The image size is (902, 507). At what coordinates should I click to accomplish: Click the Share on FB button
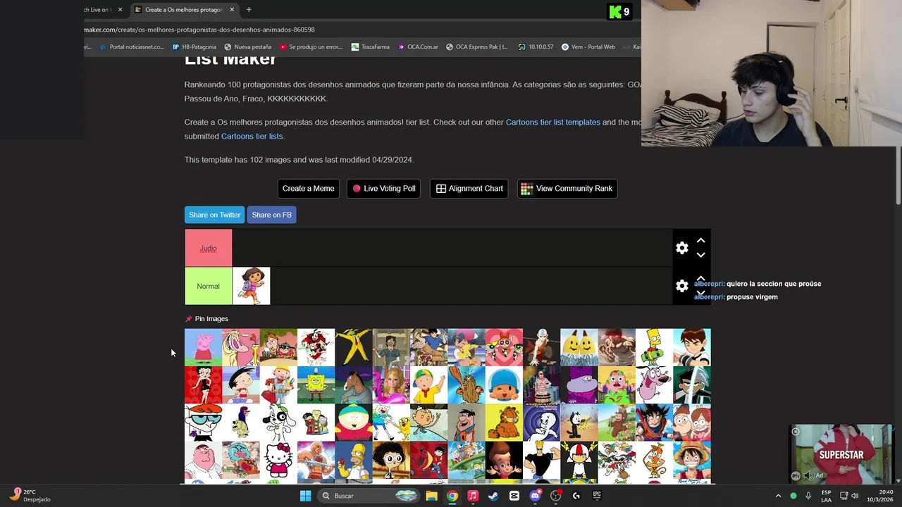[271, 215]
